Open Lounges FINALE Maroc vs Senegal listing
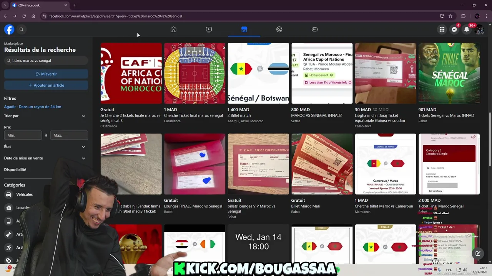 194,173
